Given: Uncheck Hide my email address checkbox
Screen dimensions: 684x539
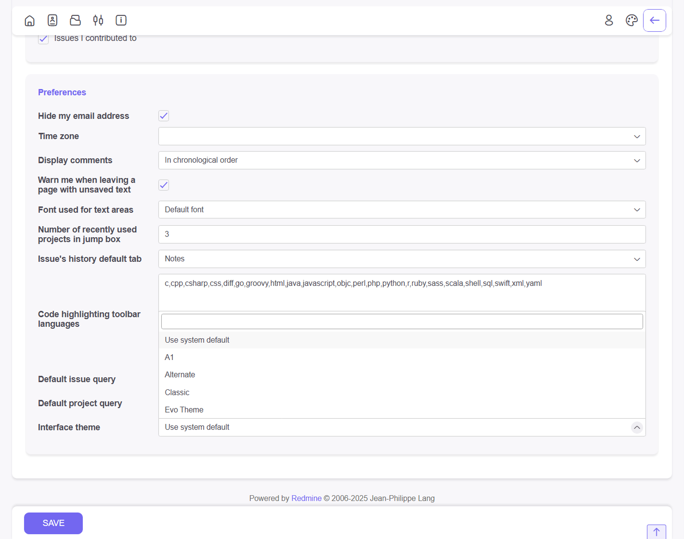Looking at the screenshot, I should pos(164,116).
